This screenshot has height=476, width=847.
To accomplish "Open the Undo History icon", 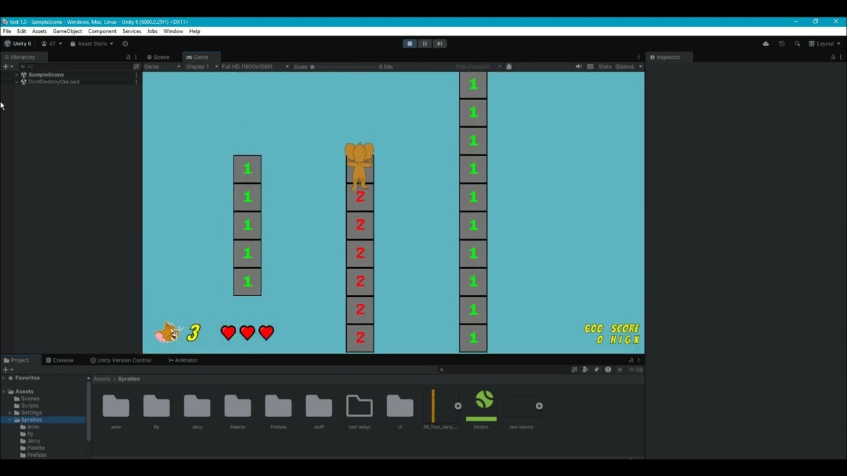I will click(x=781, y=44).
